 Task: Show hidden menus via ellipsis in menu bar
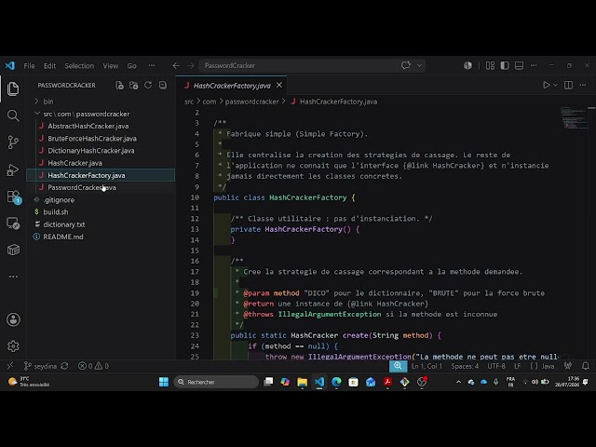pyautogui.click(x=152, y=66)
